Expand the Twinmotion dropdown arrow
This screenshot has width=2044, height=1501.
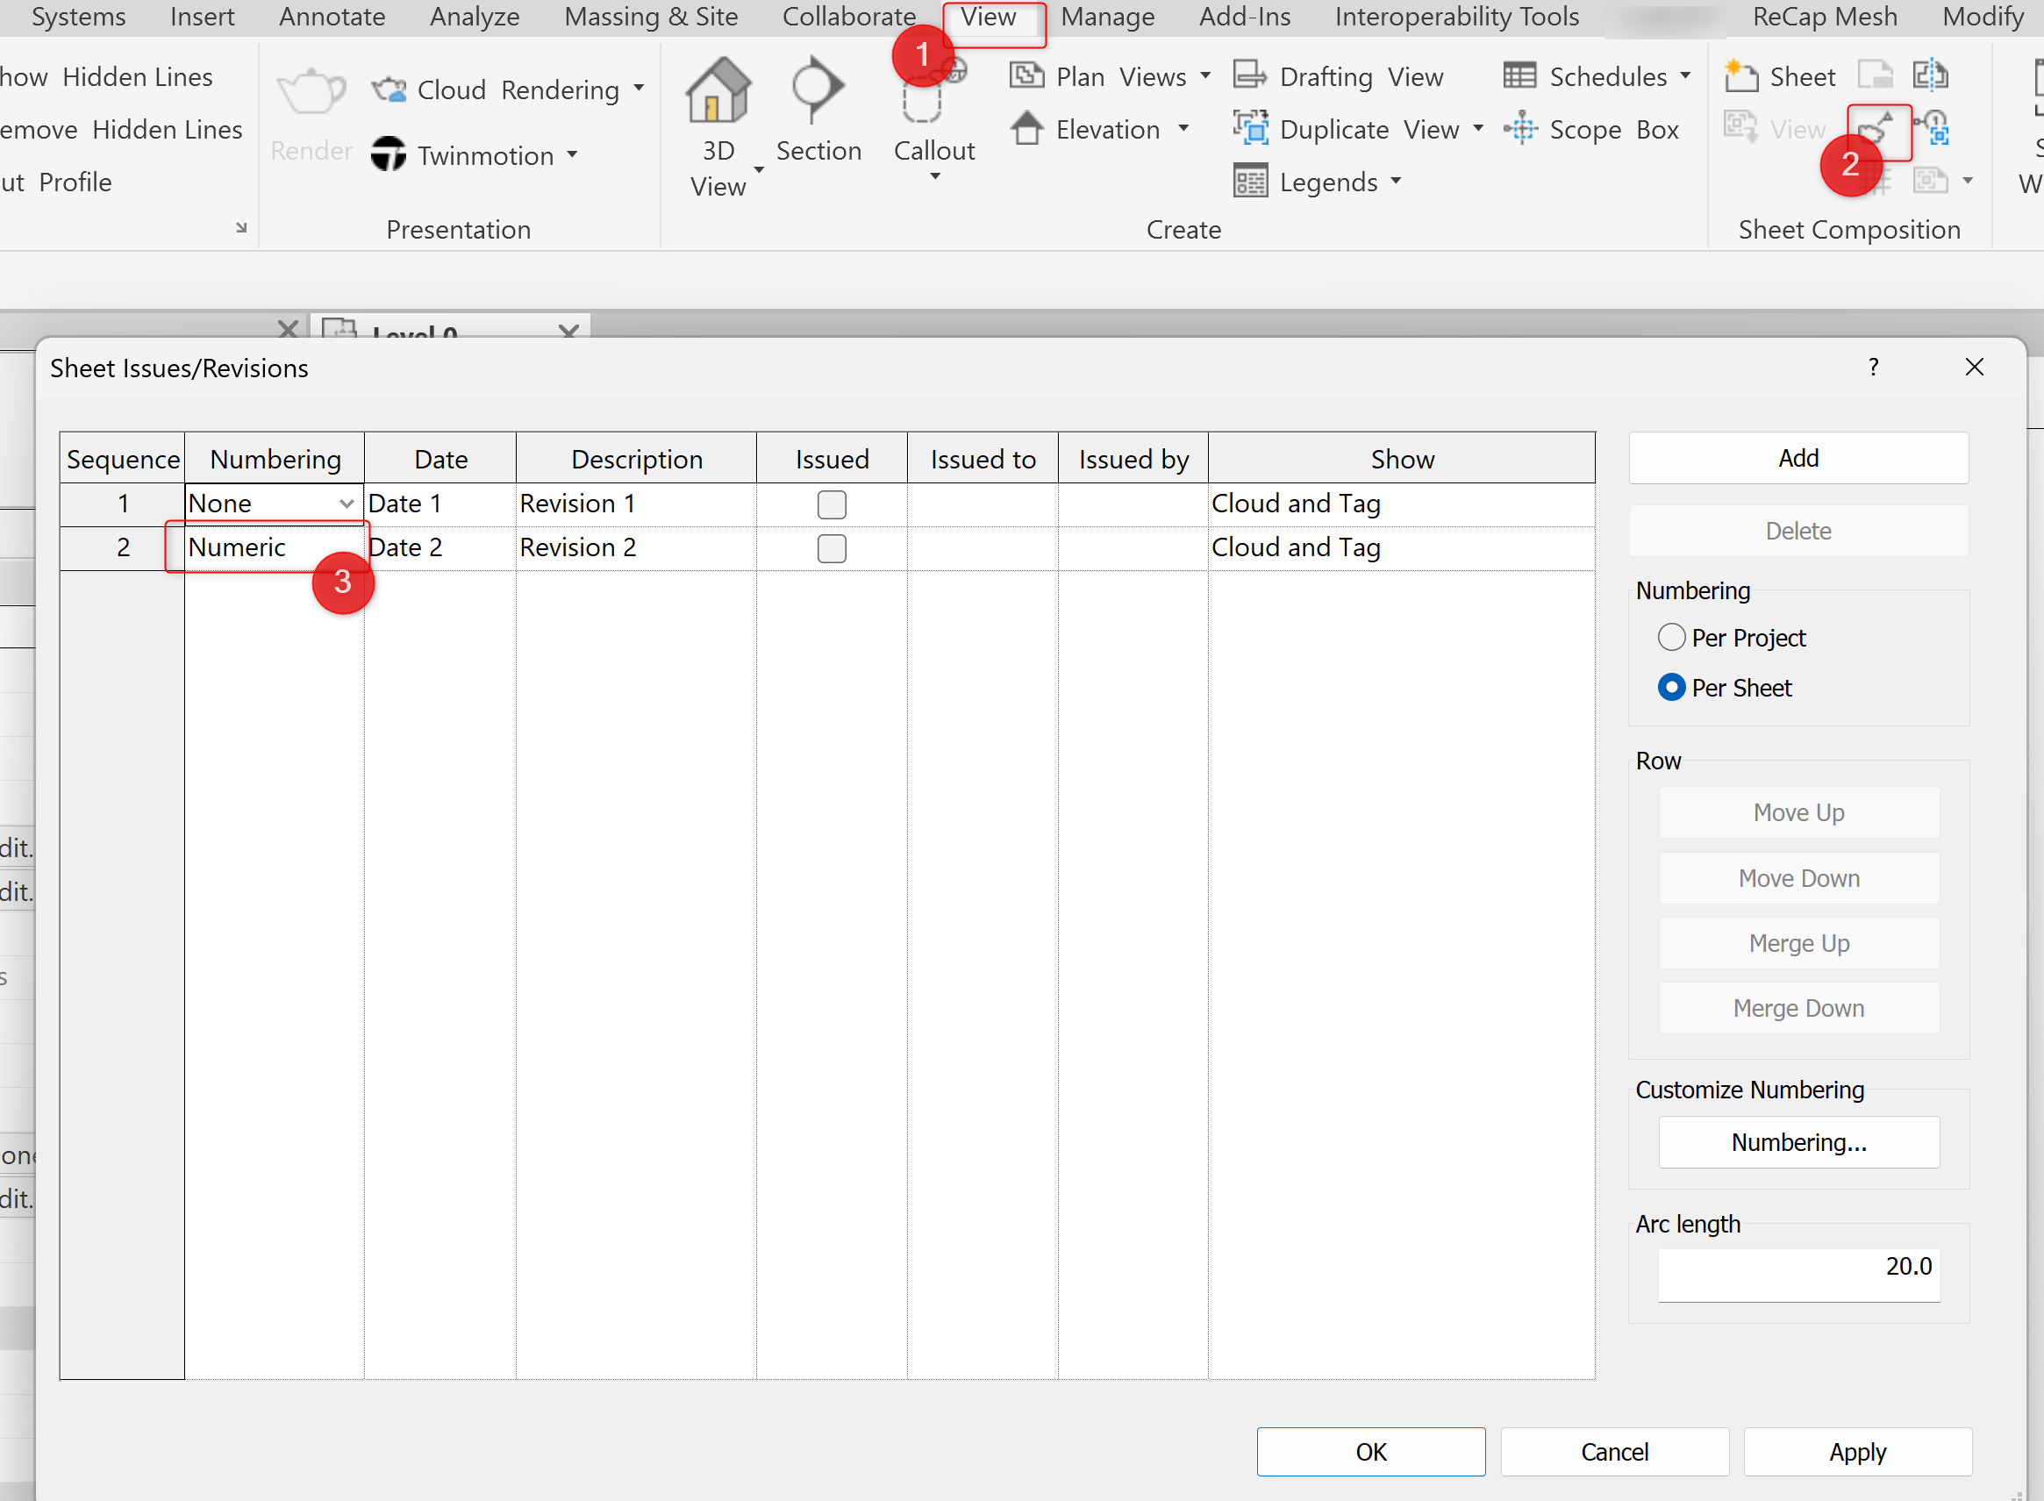tap(572, 154)
